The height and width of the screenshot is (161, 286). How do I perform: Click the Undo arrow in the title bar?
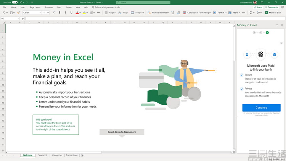(21, 2)
